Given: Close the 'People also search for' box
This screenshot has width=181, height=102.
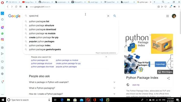Looking at the screenshot, I should tap(106, 57).
